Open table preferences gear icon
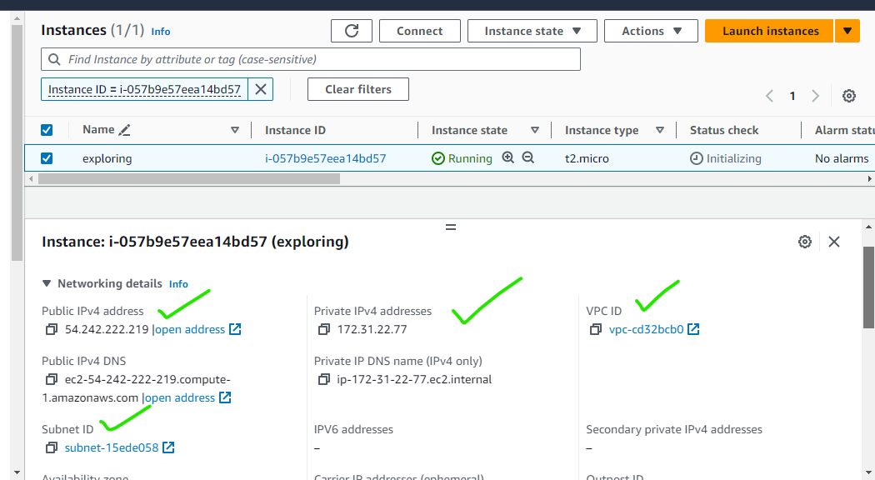 [848, 96]
